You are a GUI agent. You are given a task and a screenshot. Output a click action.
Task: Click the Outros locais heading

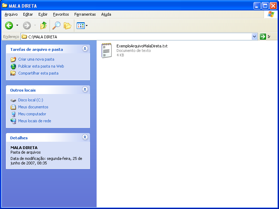pos(23,90)
